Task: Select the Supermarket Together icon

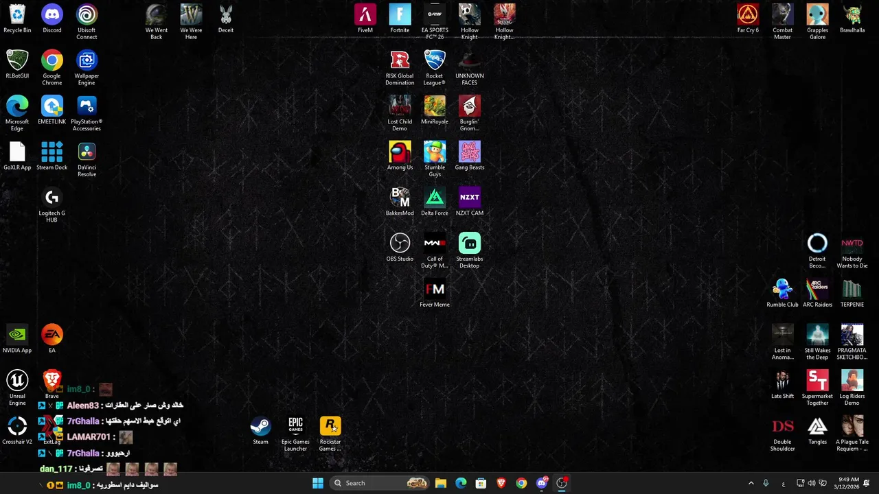Action: point(817,388)
